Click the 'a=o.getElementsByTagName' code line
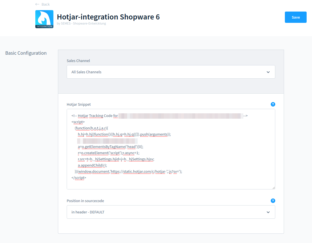 pos(110,147)
